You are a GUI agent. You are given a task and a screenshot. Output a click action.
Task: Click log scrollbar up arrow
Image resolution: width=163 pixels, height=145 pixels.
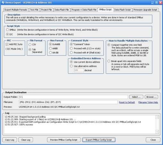(x=157, y=117)
